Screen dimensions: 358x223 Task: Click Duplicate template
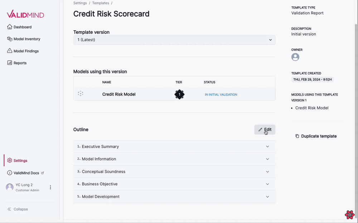[x=316, y=136]
